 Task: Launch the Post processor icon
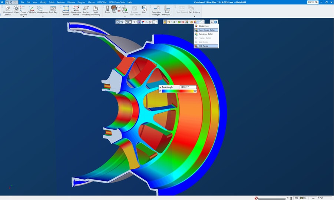coord(144,9)
